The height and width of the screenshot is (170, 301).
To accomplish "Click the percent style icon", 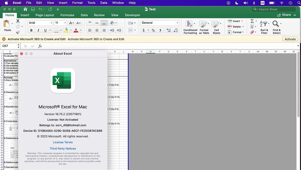I will (x=153, y=30).
